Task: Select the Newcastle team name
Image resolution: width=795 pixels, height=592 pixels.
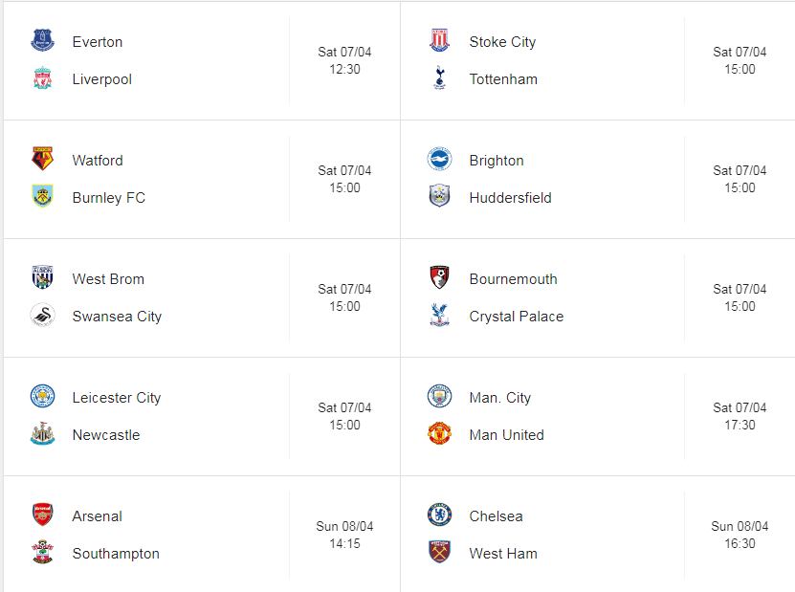Action: pyautogui.click(x=106, y=435)
